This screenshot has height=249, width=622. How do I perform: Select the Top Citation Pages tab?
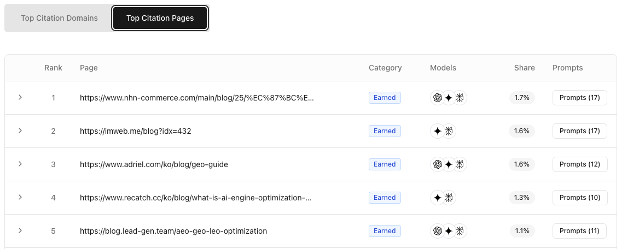[160, 18]
